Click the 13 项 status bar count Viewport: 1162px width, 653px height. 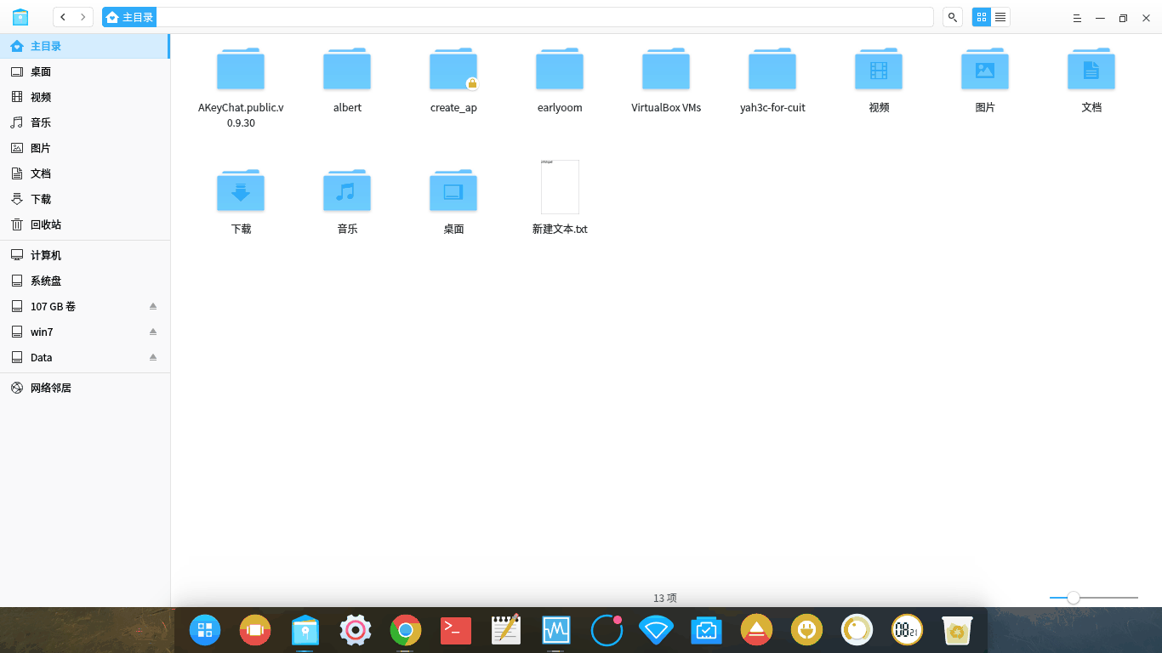(665, 598)
